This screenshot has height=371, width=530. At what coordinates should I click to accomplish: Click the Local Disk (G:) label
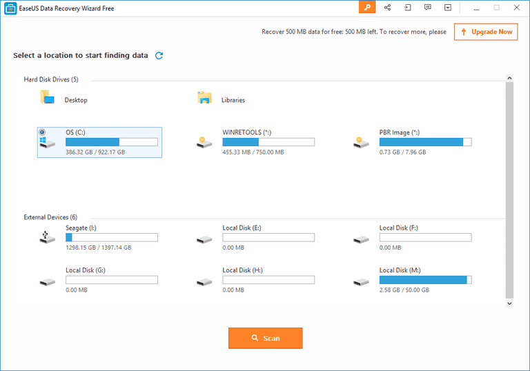click(86, 270)
